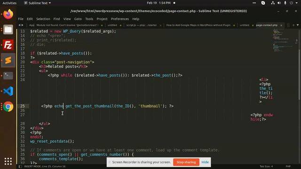Open the Tools menu
This screenshot has height=169, width=301.
(89, 19)
